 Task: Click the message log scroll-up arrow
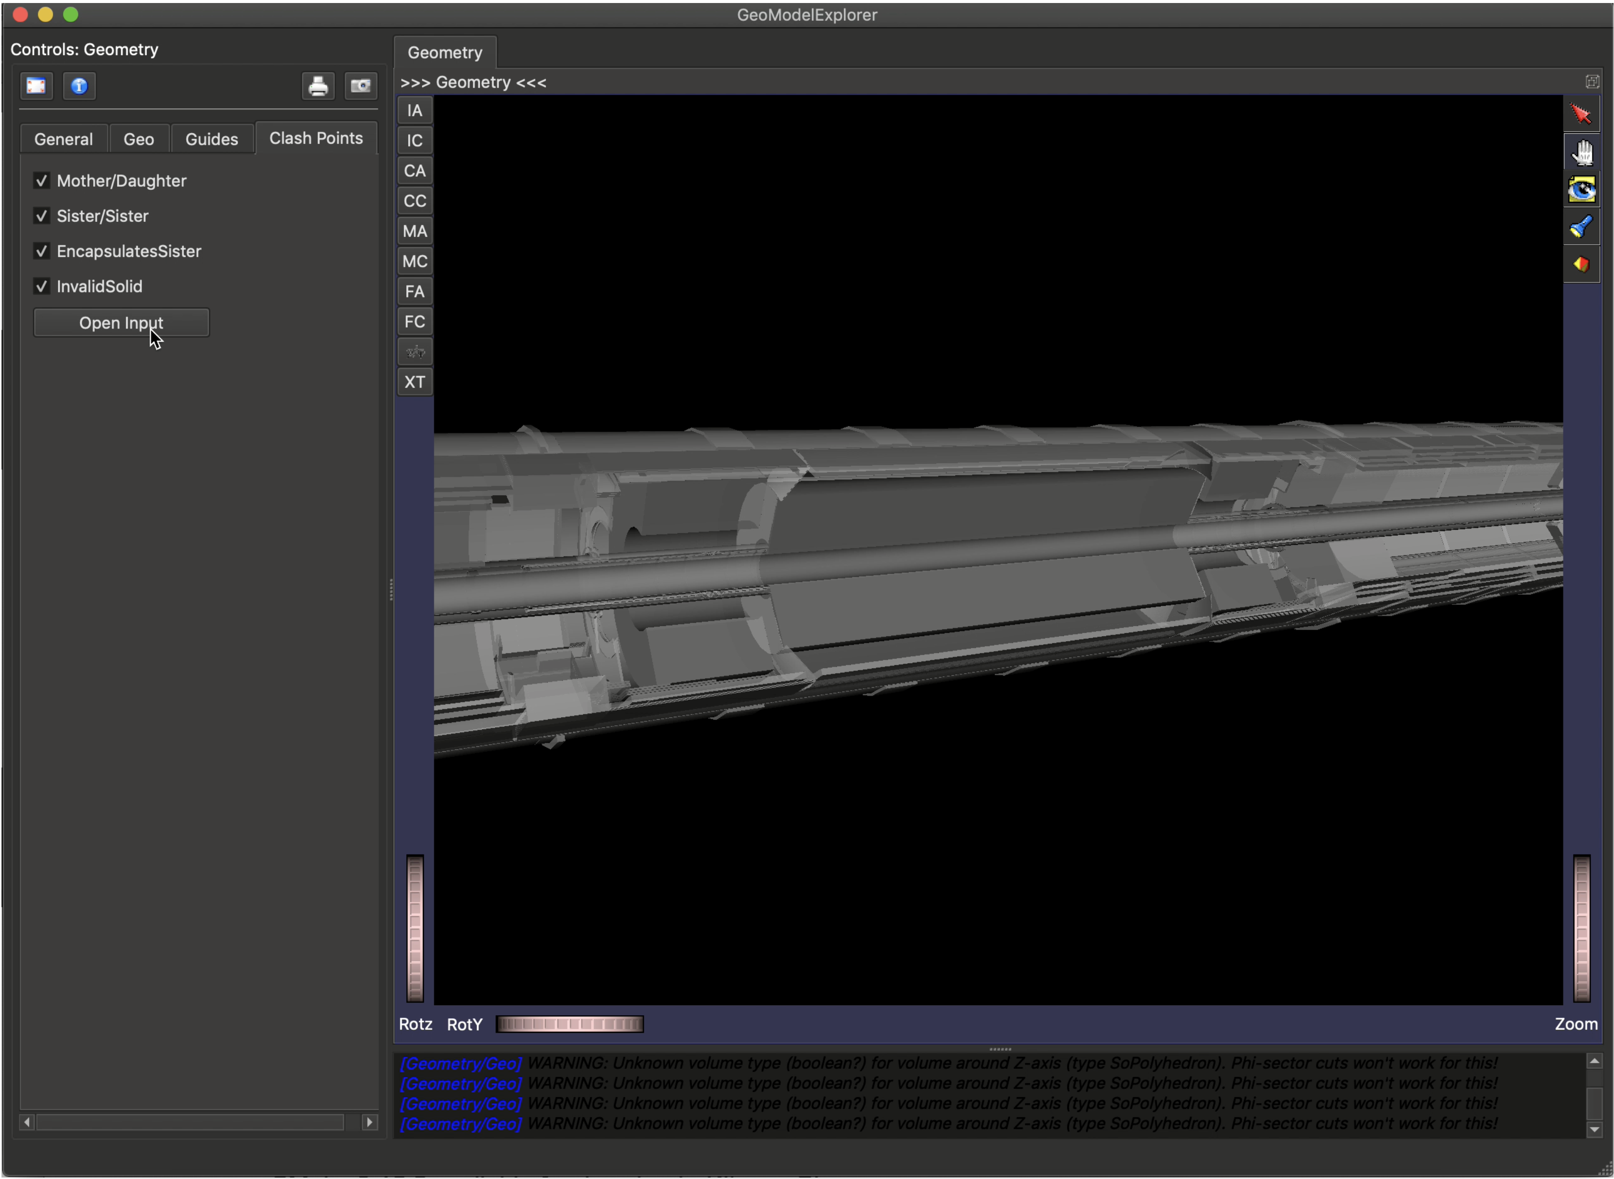click(1593, 1061)
